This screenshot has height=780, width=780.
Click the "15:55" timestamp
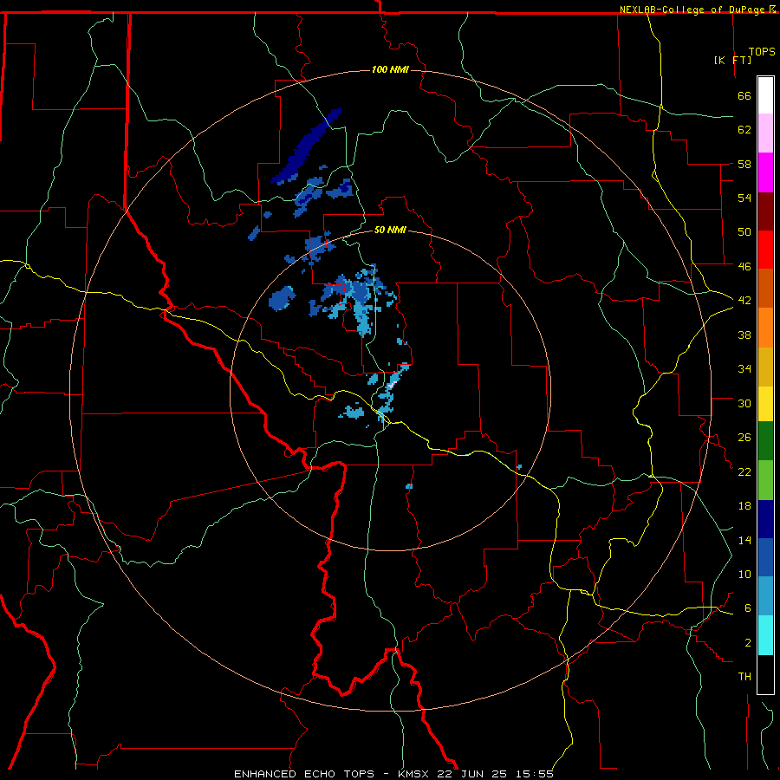click(x=533, y=774)
